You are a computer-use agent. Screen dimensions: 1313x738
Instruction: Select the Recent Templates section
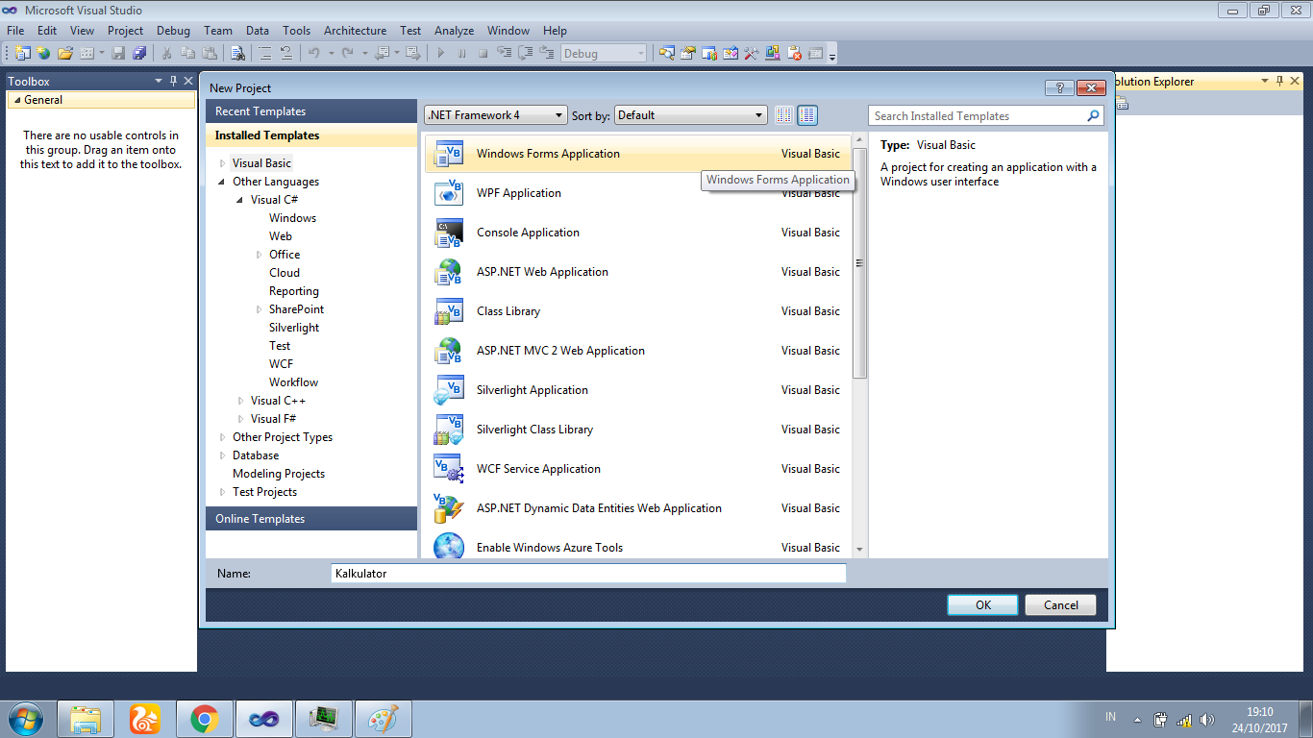coord(311,111)
